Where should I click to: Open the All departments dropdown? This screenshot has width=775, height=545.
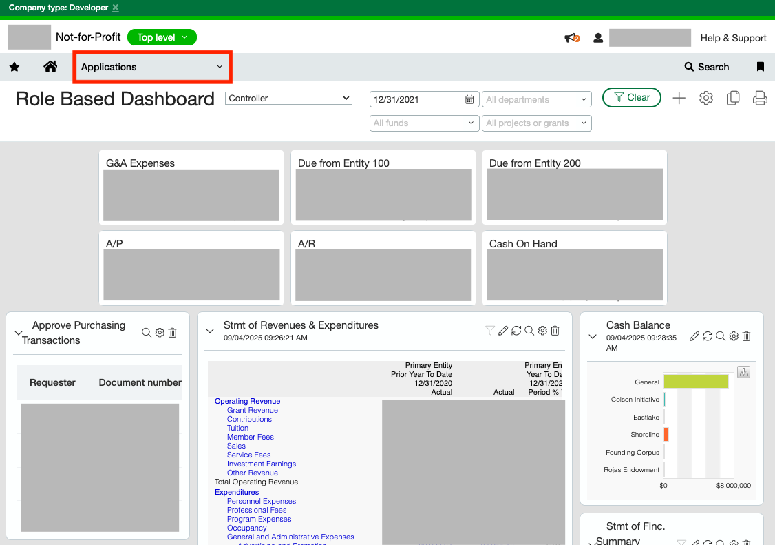(x=536, y=99)
